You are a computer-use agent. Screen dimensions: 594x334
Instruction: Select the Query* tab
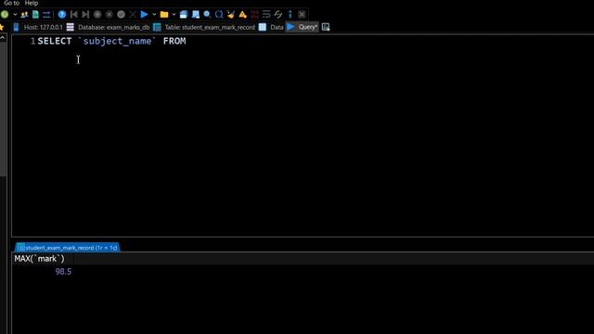click(x=303, y=27)
